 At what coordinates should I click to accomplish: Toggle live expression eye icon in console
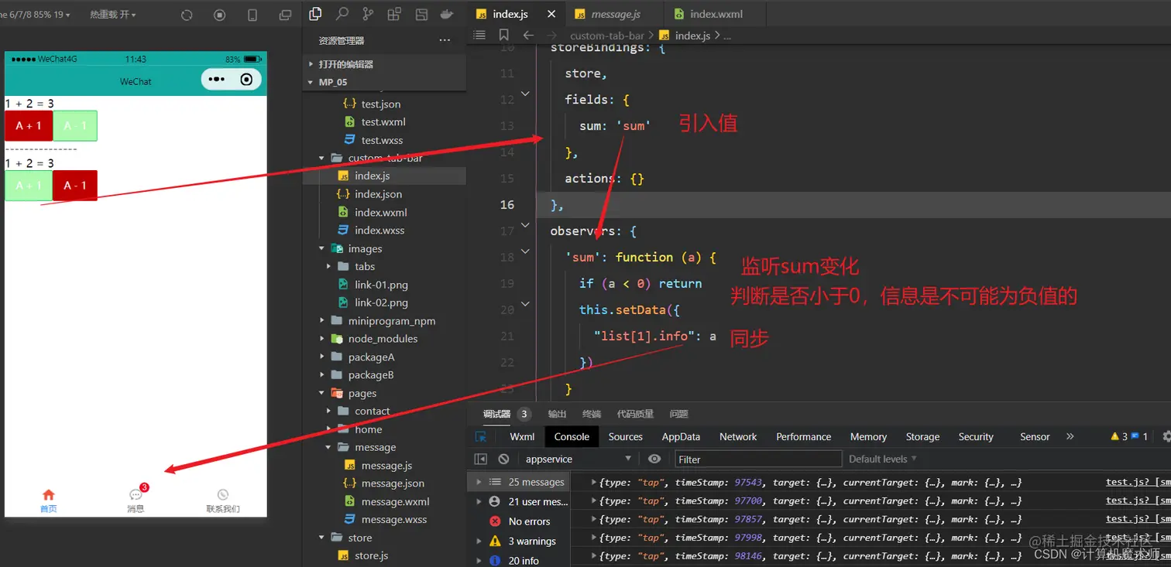point(654,459)
